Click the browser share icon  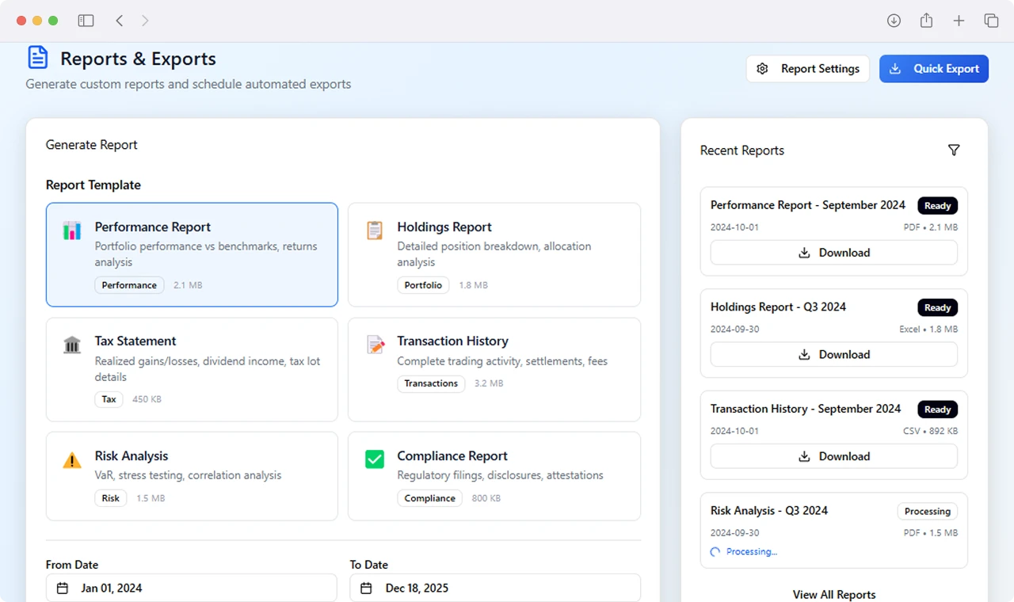coord(926,21)
